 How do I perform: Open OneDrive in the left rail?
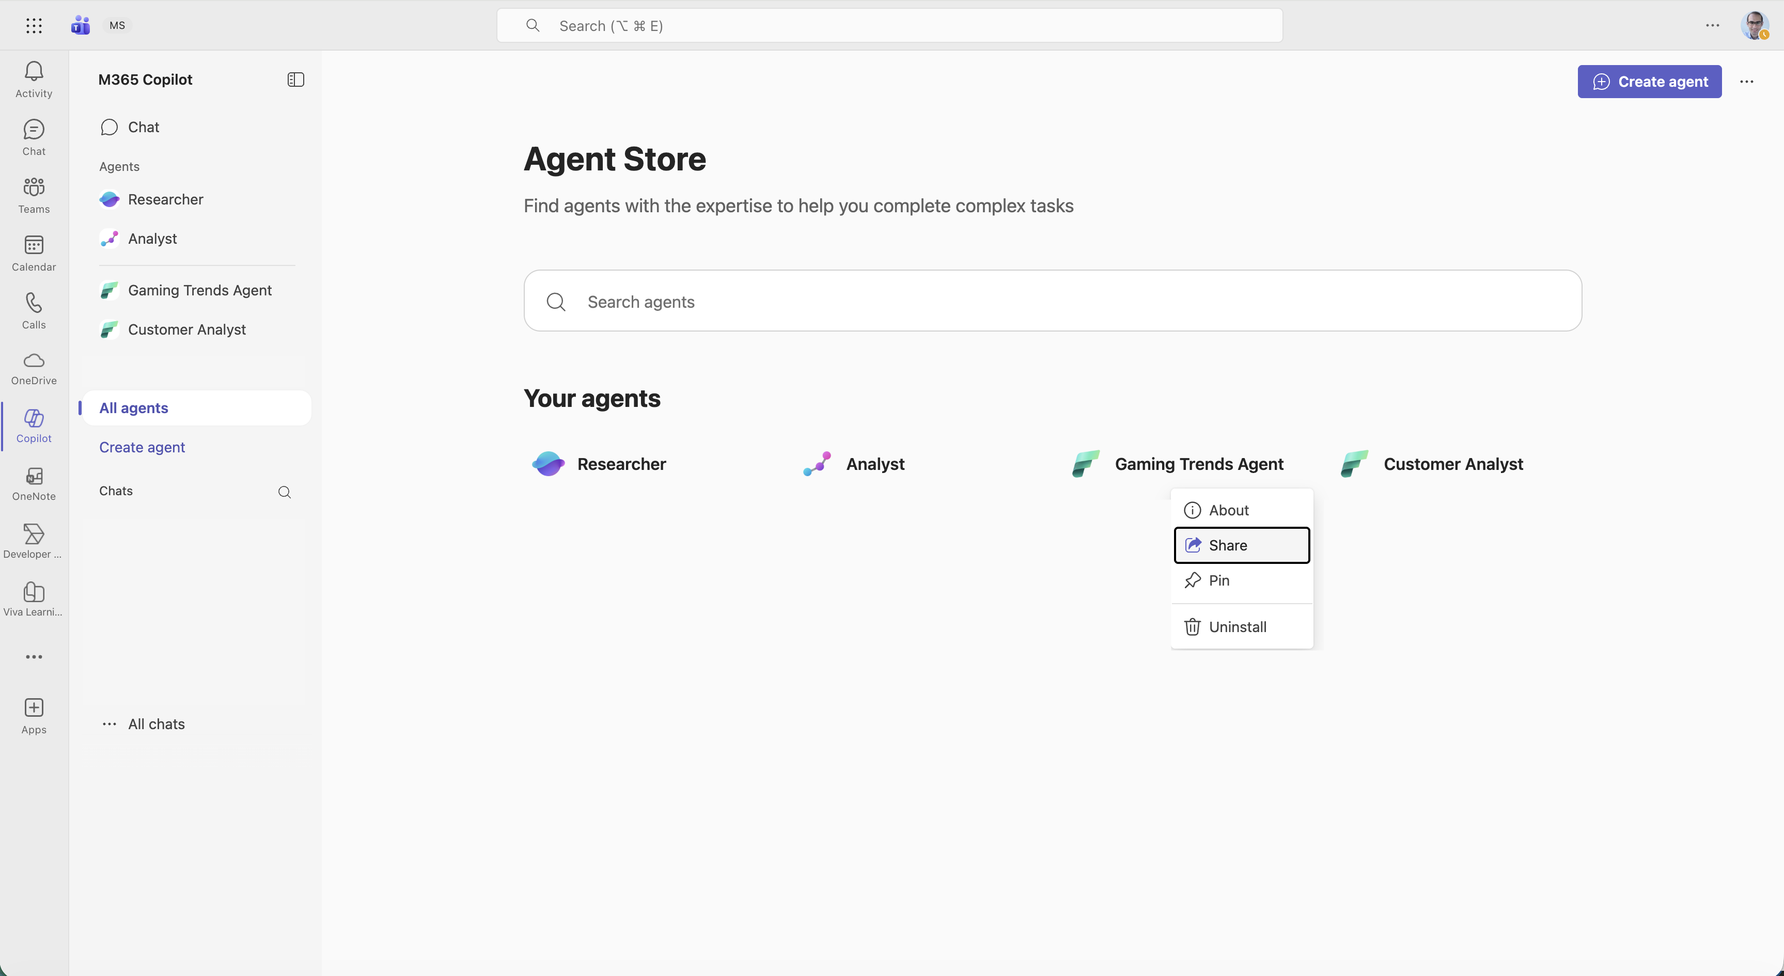(34, 368)
